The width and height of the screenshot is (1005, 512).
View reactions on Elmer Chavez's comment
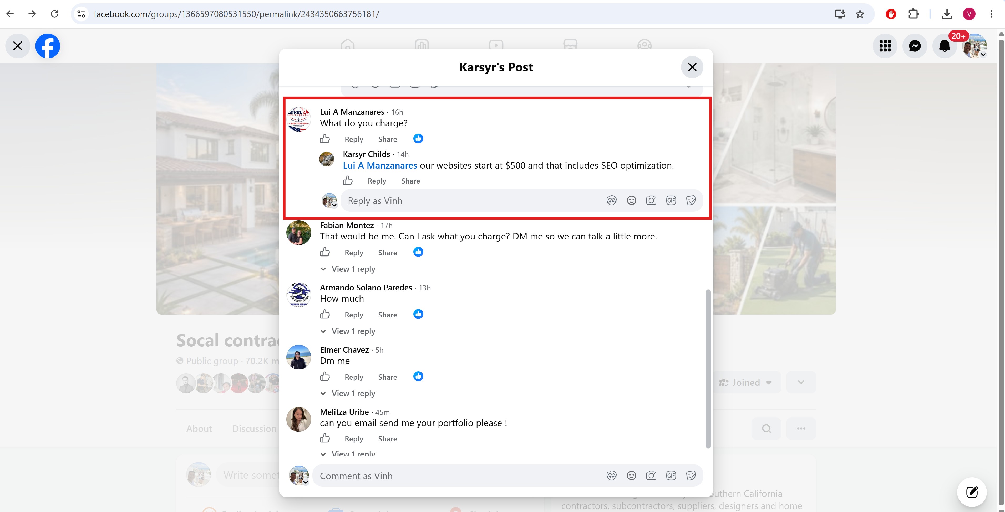[x=418, y=376]
